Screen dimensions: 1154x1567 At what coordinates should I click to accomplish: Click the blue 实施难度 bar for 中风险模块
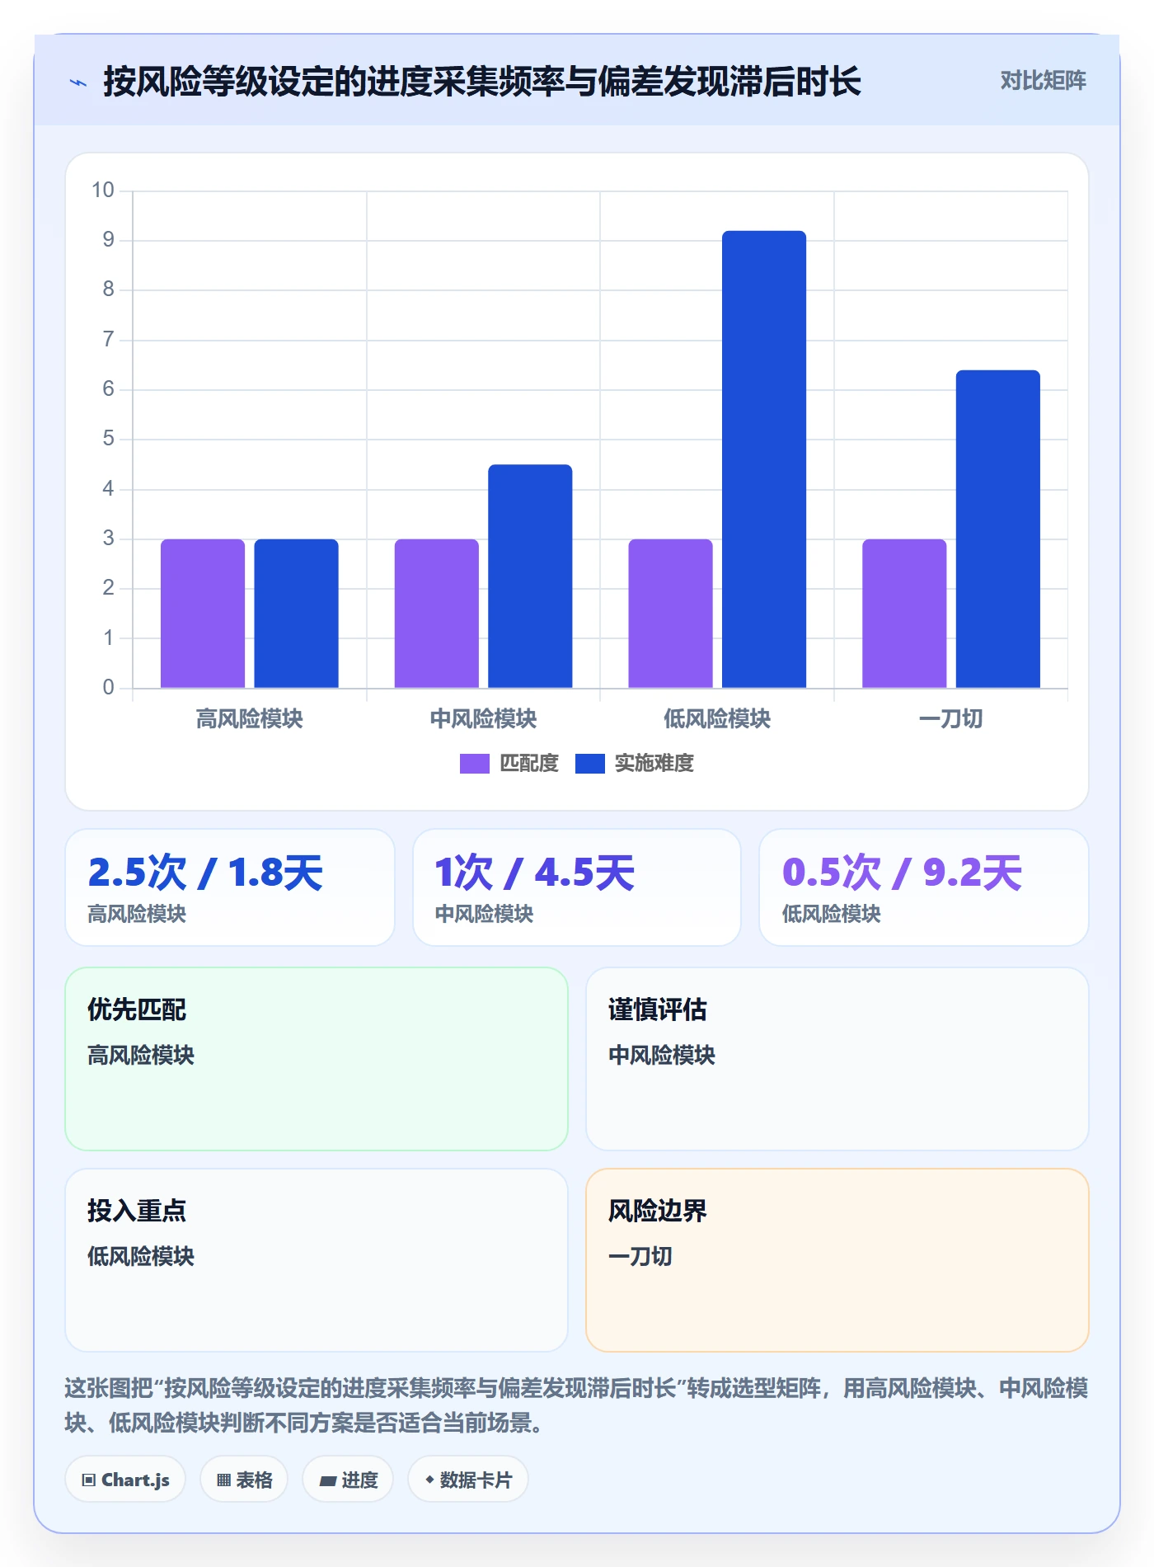click(530, 576)
